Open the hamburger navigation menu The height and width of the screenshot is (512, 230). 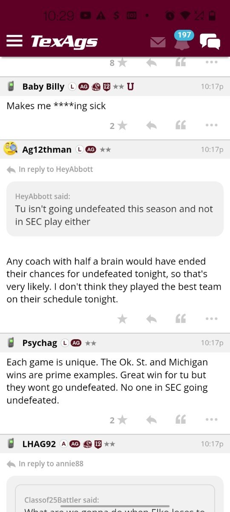[x=14, y=41]
